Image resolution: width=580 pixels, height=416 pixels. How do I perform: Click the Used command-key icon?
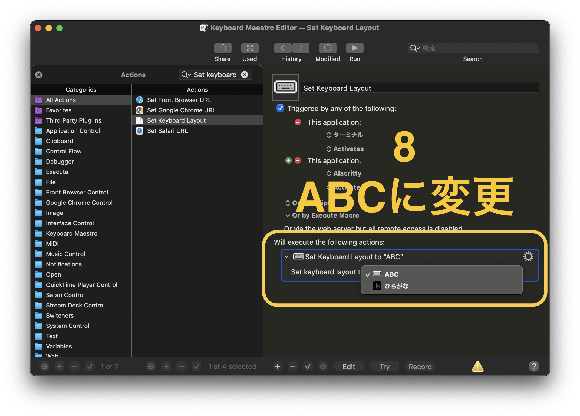[x=249, y=48]
